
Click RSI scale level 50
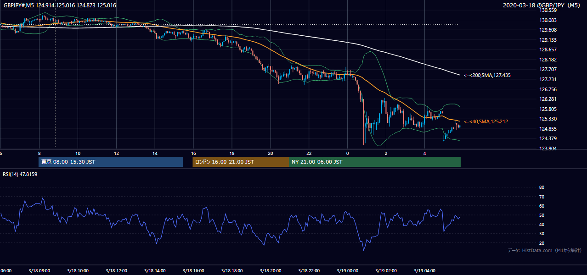(x=542, y=215)
